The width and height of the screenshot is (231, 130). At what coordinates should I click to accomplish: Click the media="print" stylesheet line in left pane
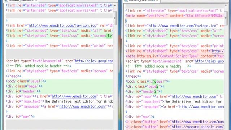point(59,46)
